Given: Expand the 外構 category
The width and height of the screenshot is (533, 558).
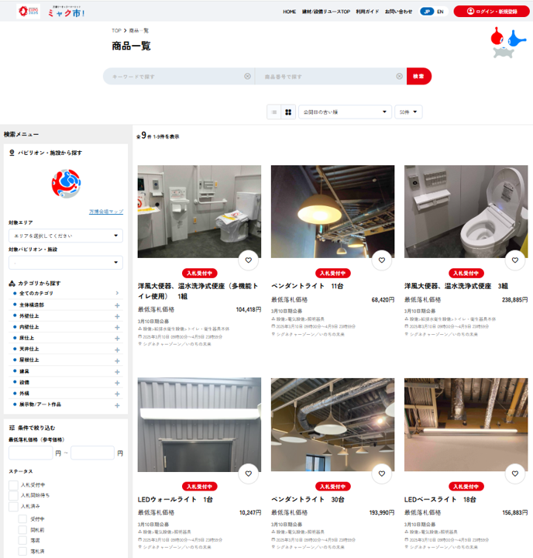Looking at the screenshot, I should (117, 394).
